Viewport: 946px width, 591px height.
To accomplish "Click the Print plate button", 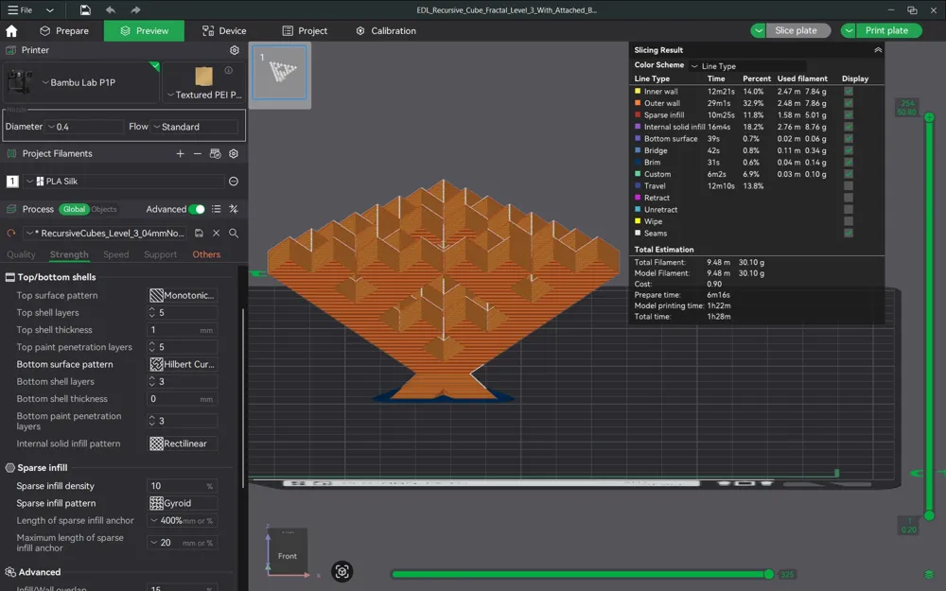I will click(x=888, y=31).
